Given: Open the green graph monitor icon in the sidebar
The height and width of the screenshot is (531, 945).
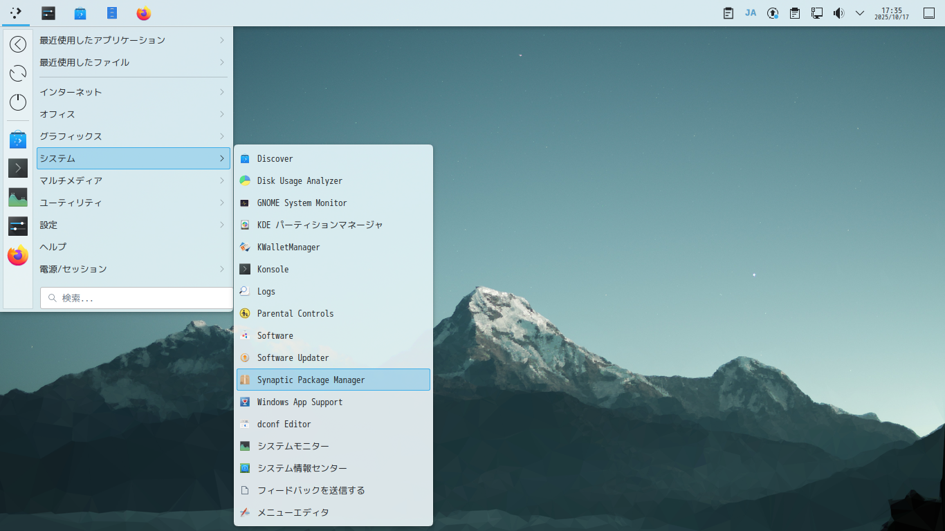Looking at the screenshot, I should 18,197.
